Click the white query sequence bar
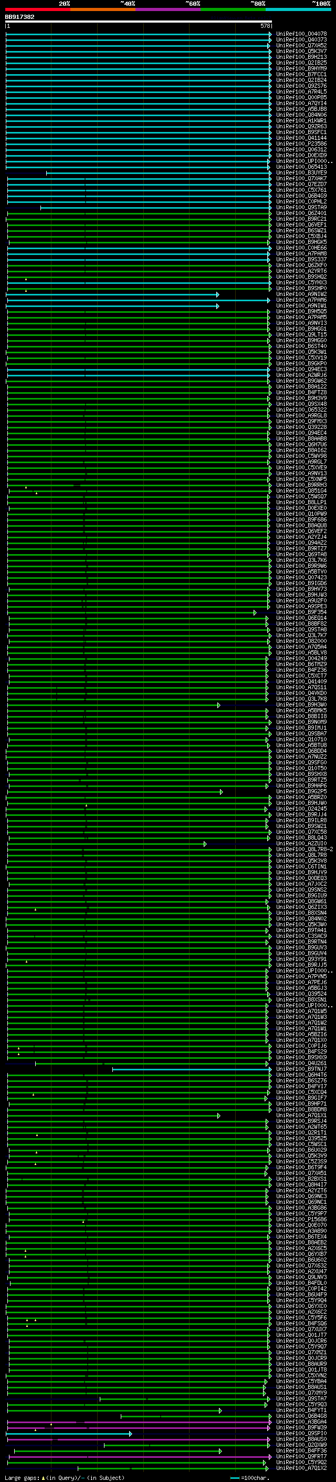This screenshot has width=336, height=1482. point(139,22)
